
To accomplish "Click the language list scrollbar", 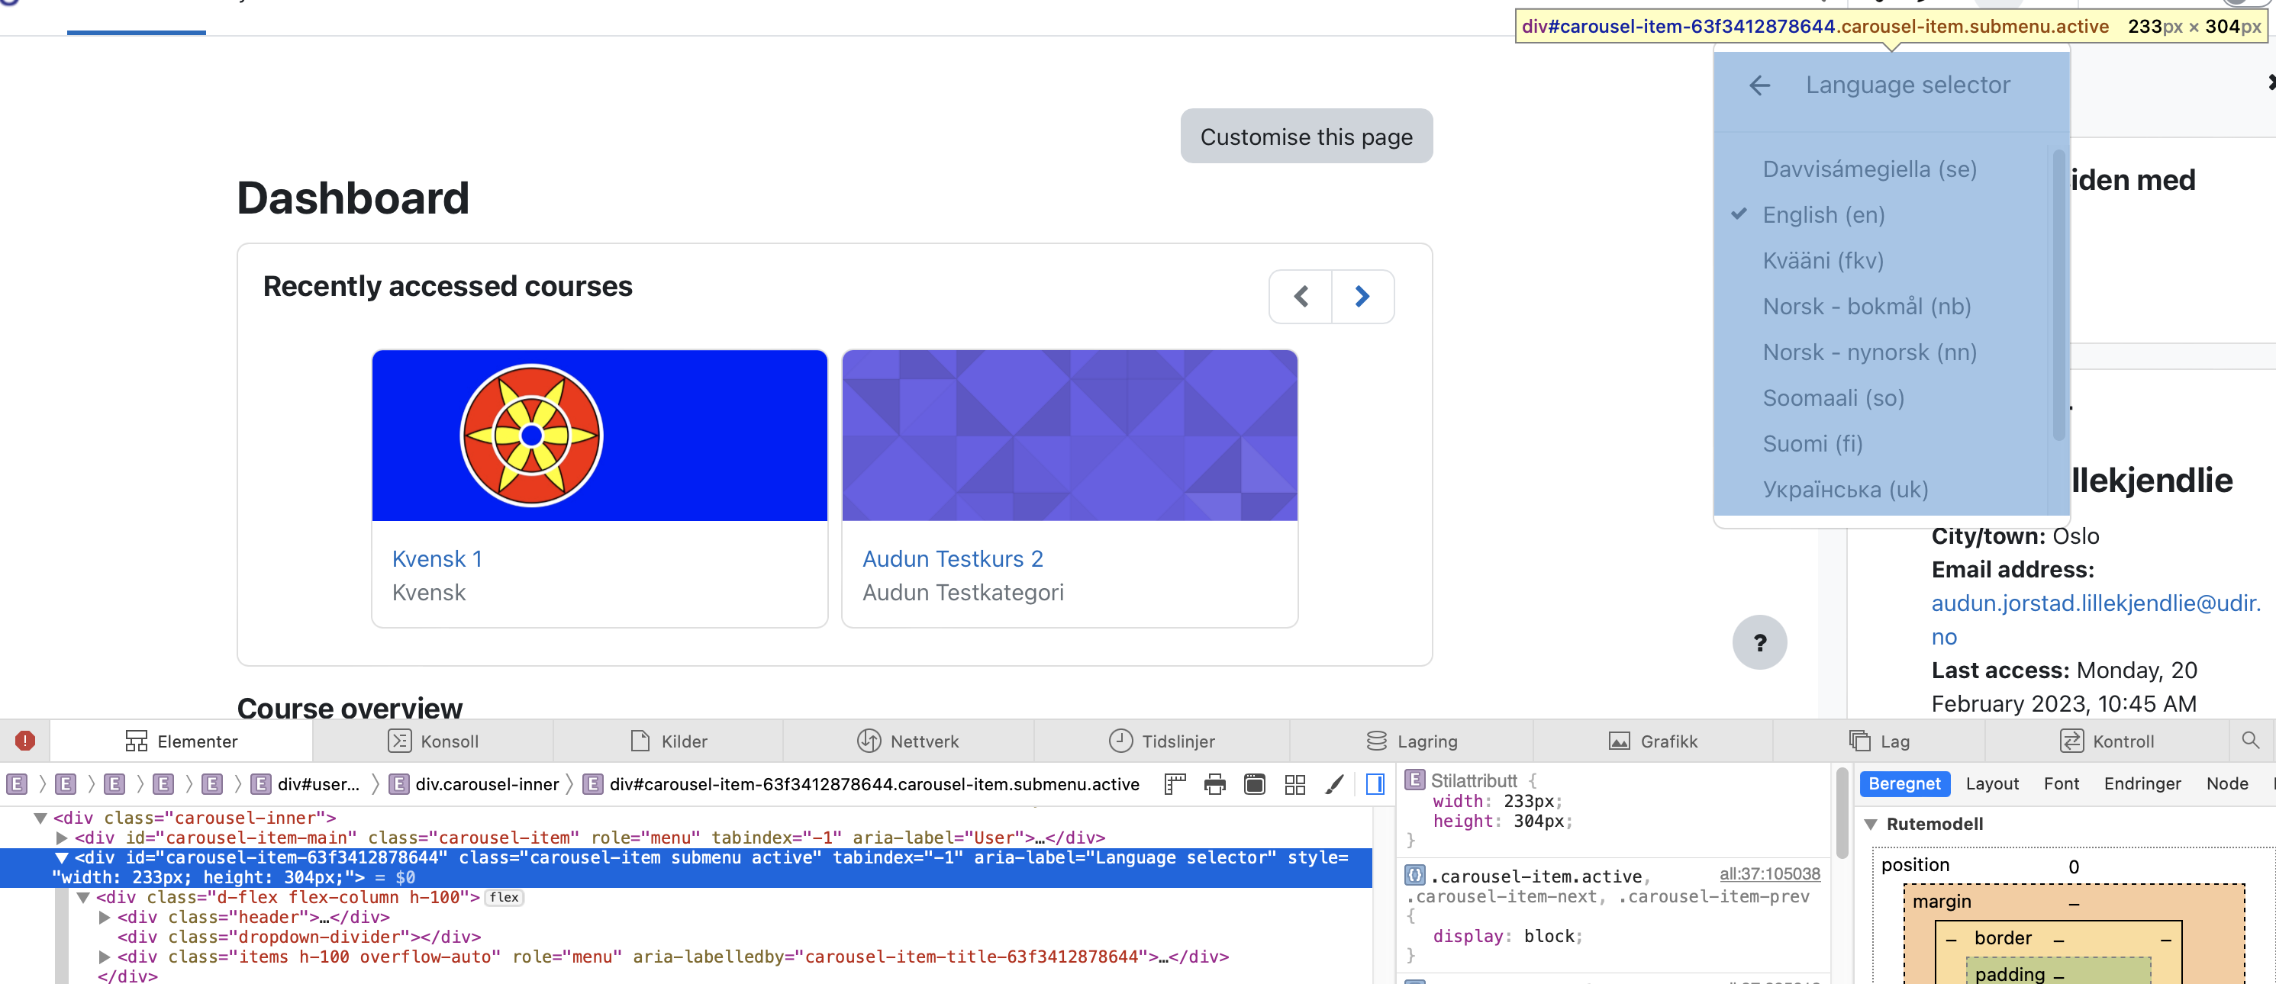I will click(2058, 295).
